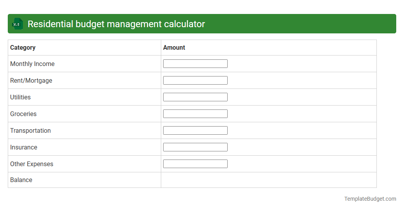Viewport: 404px width, 210px height.
Task: Click the XLS file icon in header
Action: click(x=17, y=24)
